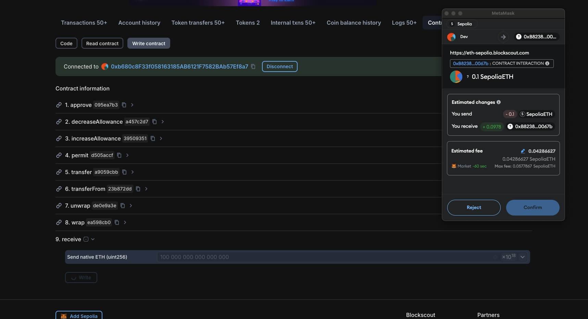The image size is (588, 319).
Task: Copy link to the approve method
Action: coord(59,105)
